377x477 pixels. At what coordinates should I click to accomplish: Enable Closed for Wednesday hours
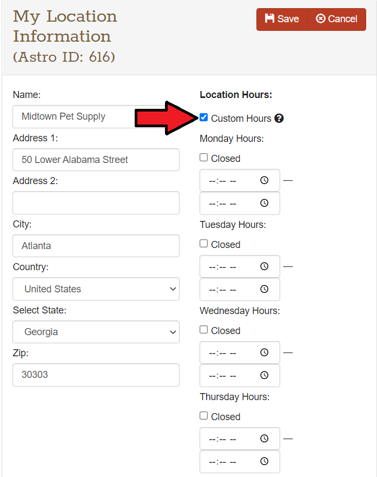204,330
